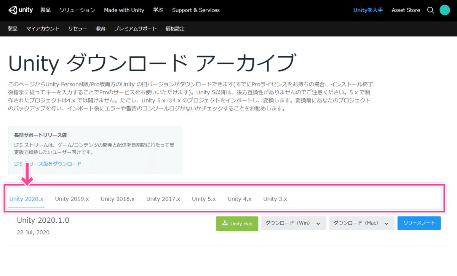Image resolution: width=457 pixels, height=276 pixels.
Task: Switch to Unity 2019.x tab
Action: (72, 199)
